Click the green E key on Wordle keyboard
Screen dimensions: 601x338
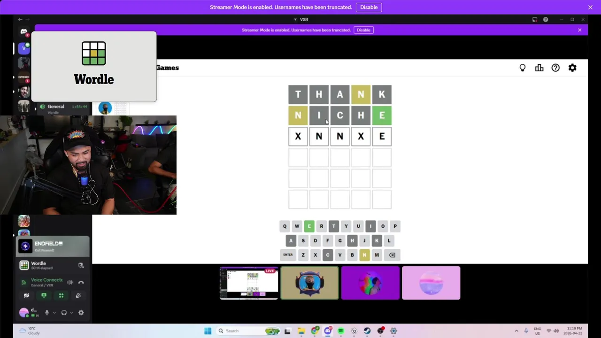pyautogui.click(x=309, y=226)
